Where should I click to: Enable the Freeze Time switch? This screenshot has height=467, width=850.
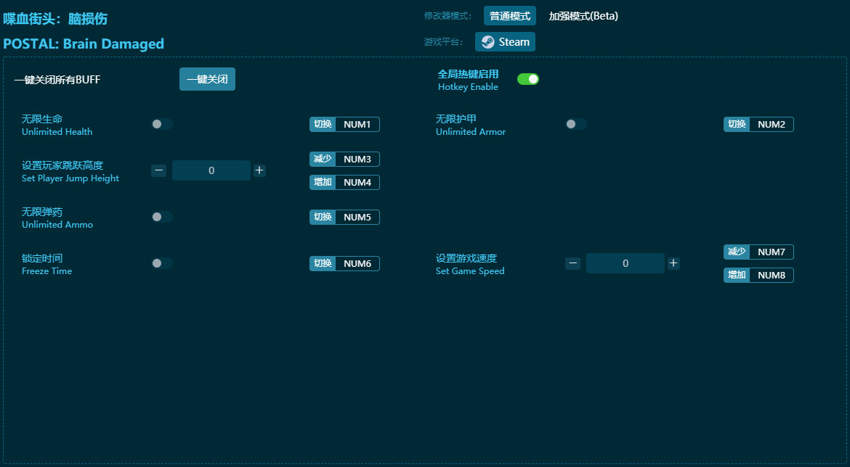161,263
